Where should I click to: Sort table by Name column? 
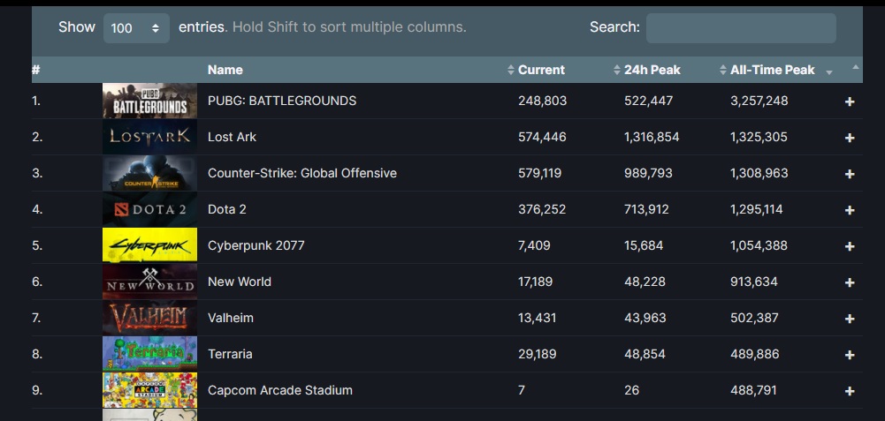click(225, 70)
